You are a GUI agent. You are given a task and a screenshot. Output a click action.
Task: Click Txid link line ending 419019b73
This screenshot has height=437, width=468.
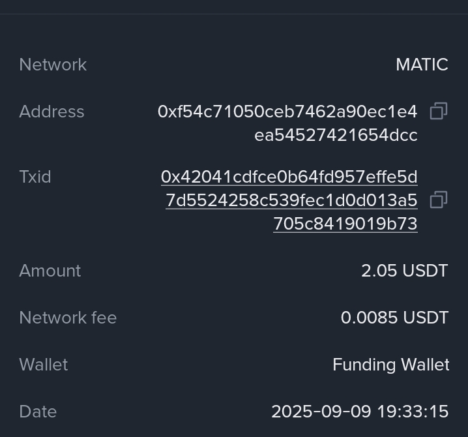click(345, 224)
